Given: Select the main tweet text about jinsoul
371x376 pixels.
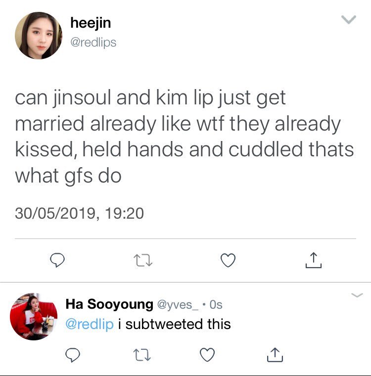Looking at the screenshot, I should tap(185, 137).
